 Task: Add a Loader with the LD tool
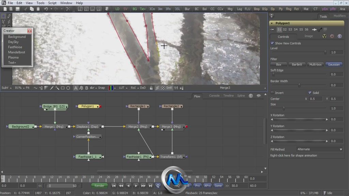(x=117, y=9)
